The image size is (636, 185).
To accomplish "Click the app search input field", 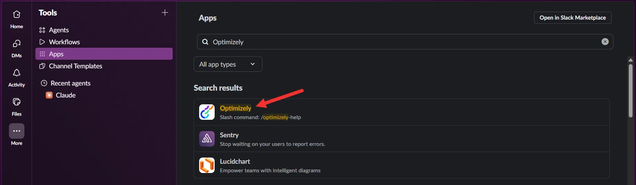I will pyautogui.click(x=405, y=42).
